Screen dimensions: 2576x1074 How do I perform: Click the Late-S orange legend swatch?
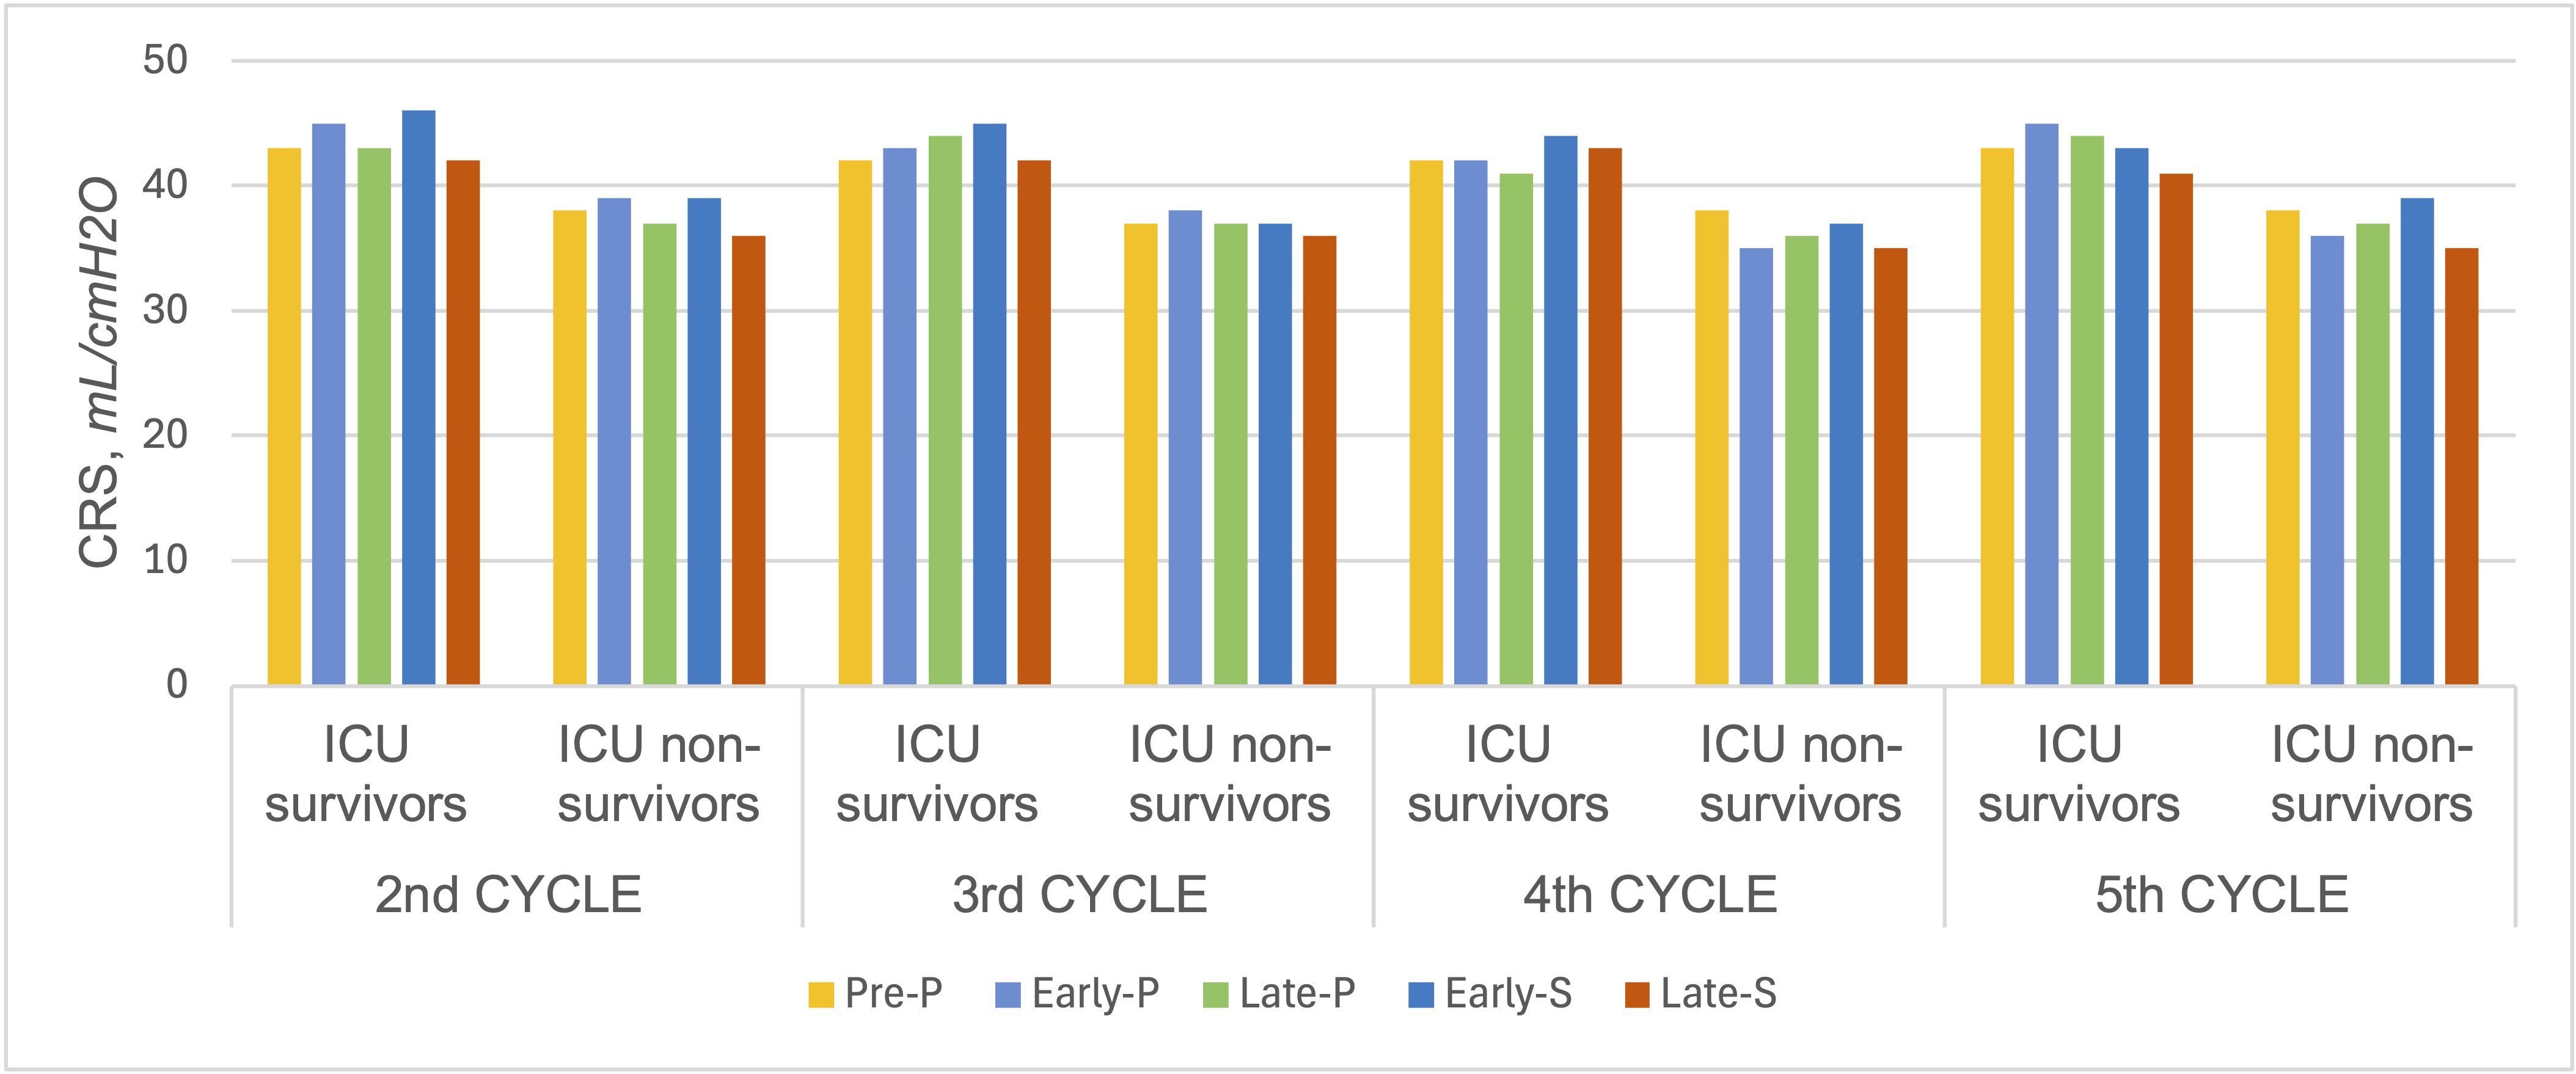(x=1637, y=995)
